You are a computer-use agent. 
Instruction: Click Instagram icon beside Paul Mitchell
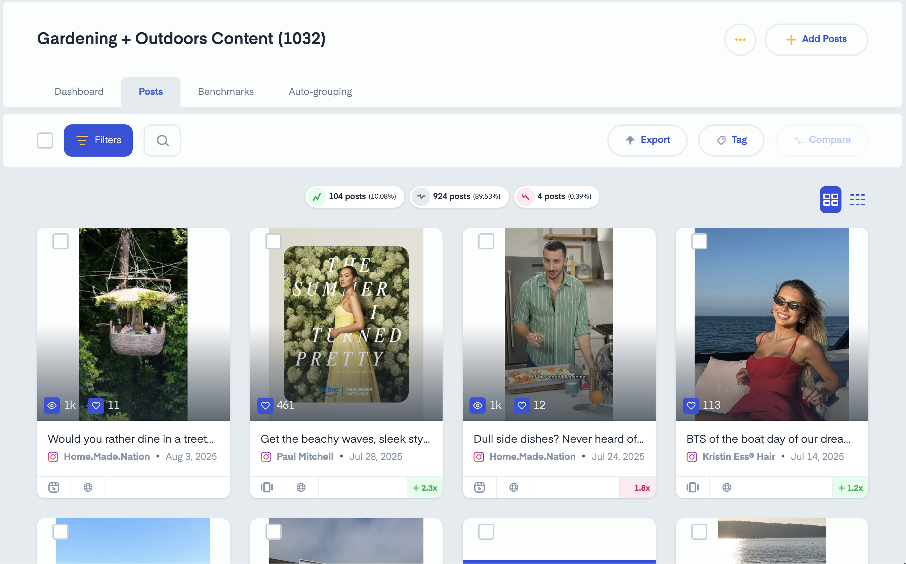(x=266, y=456)
